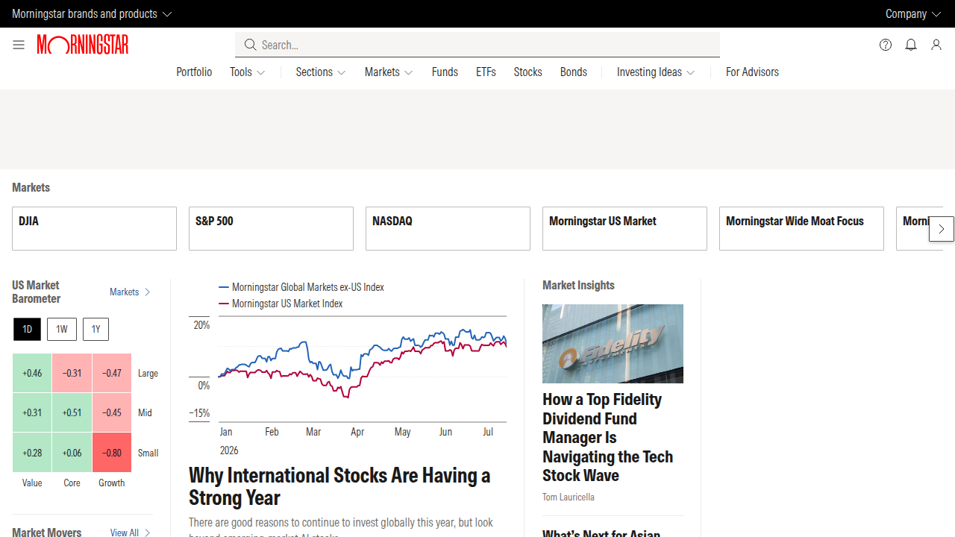Open the Markets nav dropdown
The image size is (955, 537).
[389, 72]
